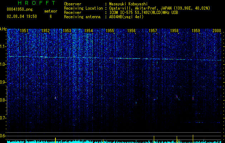Click the meteor echo just after 1957
This screenshot has width=225, height=143.
click(x=155, y=99)
